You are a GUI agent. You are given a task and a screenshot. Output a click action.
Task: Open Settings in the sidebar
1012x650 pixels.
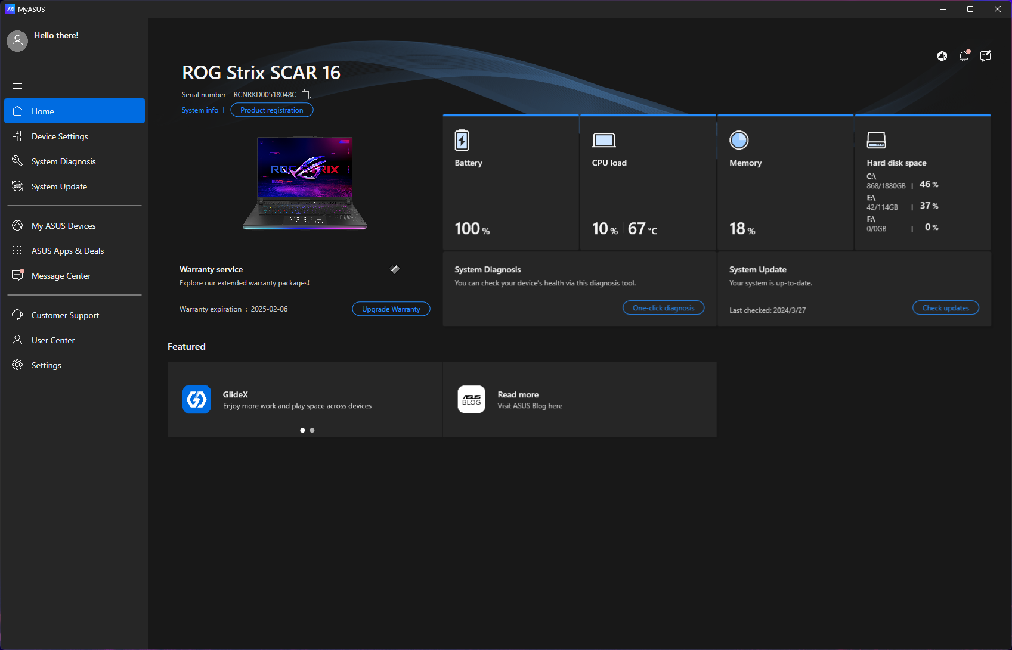tap(75, 365)
